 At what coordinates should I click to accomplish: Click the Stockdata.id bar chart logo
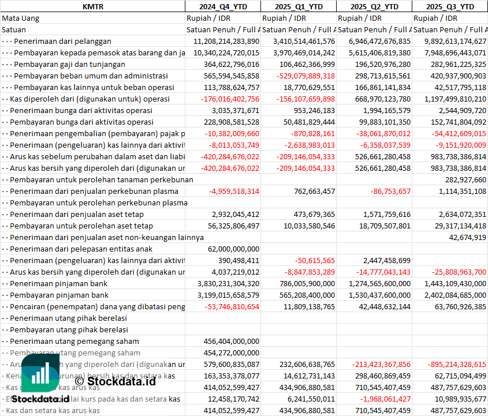pos(40,373)
